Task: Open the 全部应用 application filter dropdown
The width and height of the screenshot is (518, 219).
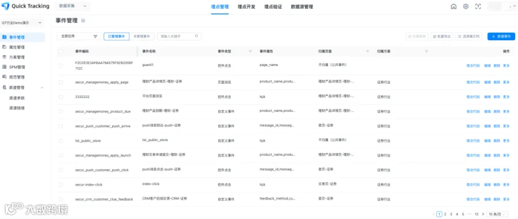Action: point(79,37)
